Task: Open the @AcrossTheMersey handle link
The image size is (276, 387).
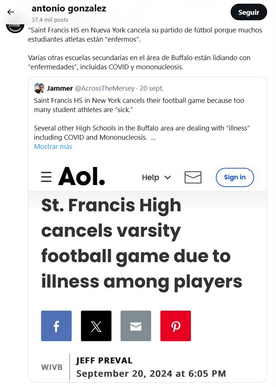Action: point(105,88)
